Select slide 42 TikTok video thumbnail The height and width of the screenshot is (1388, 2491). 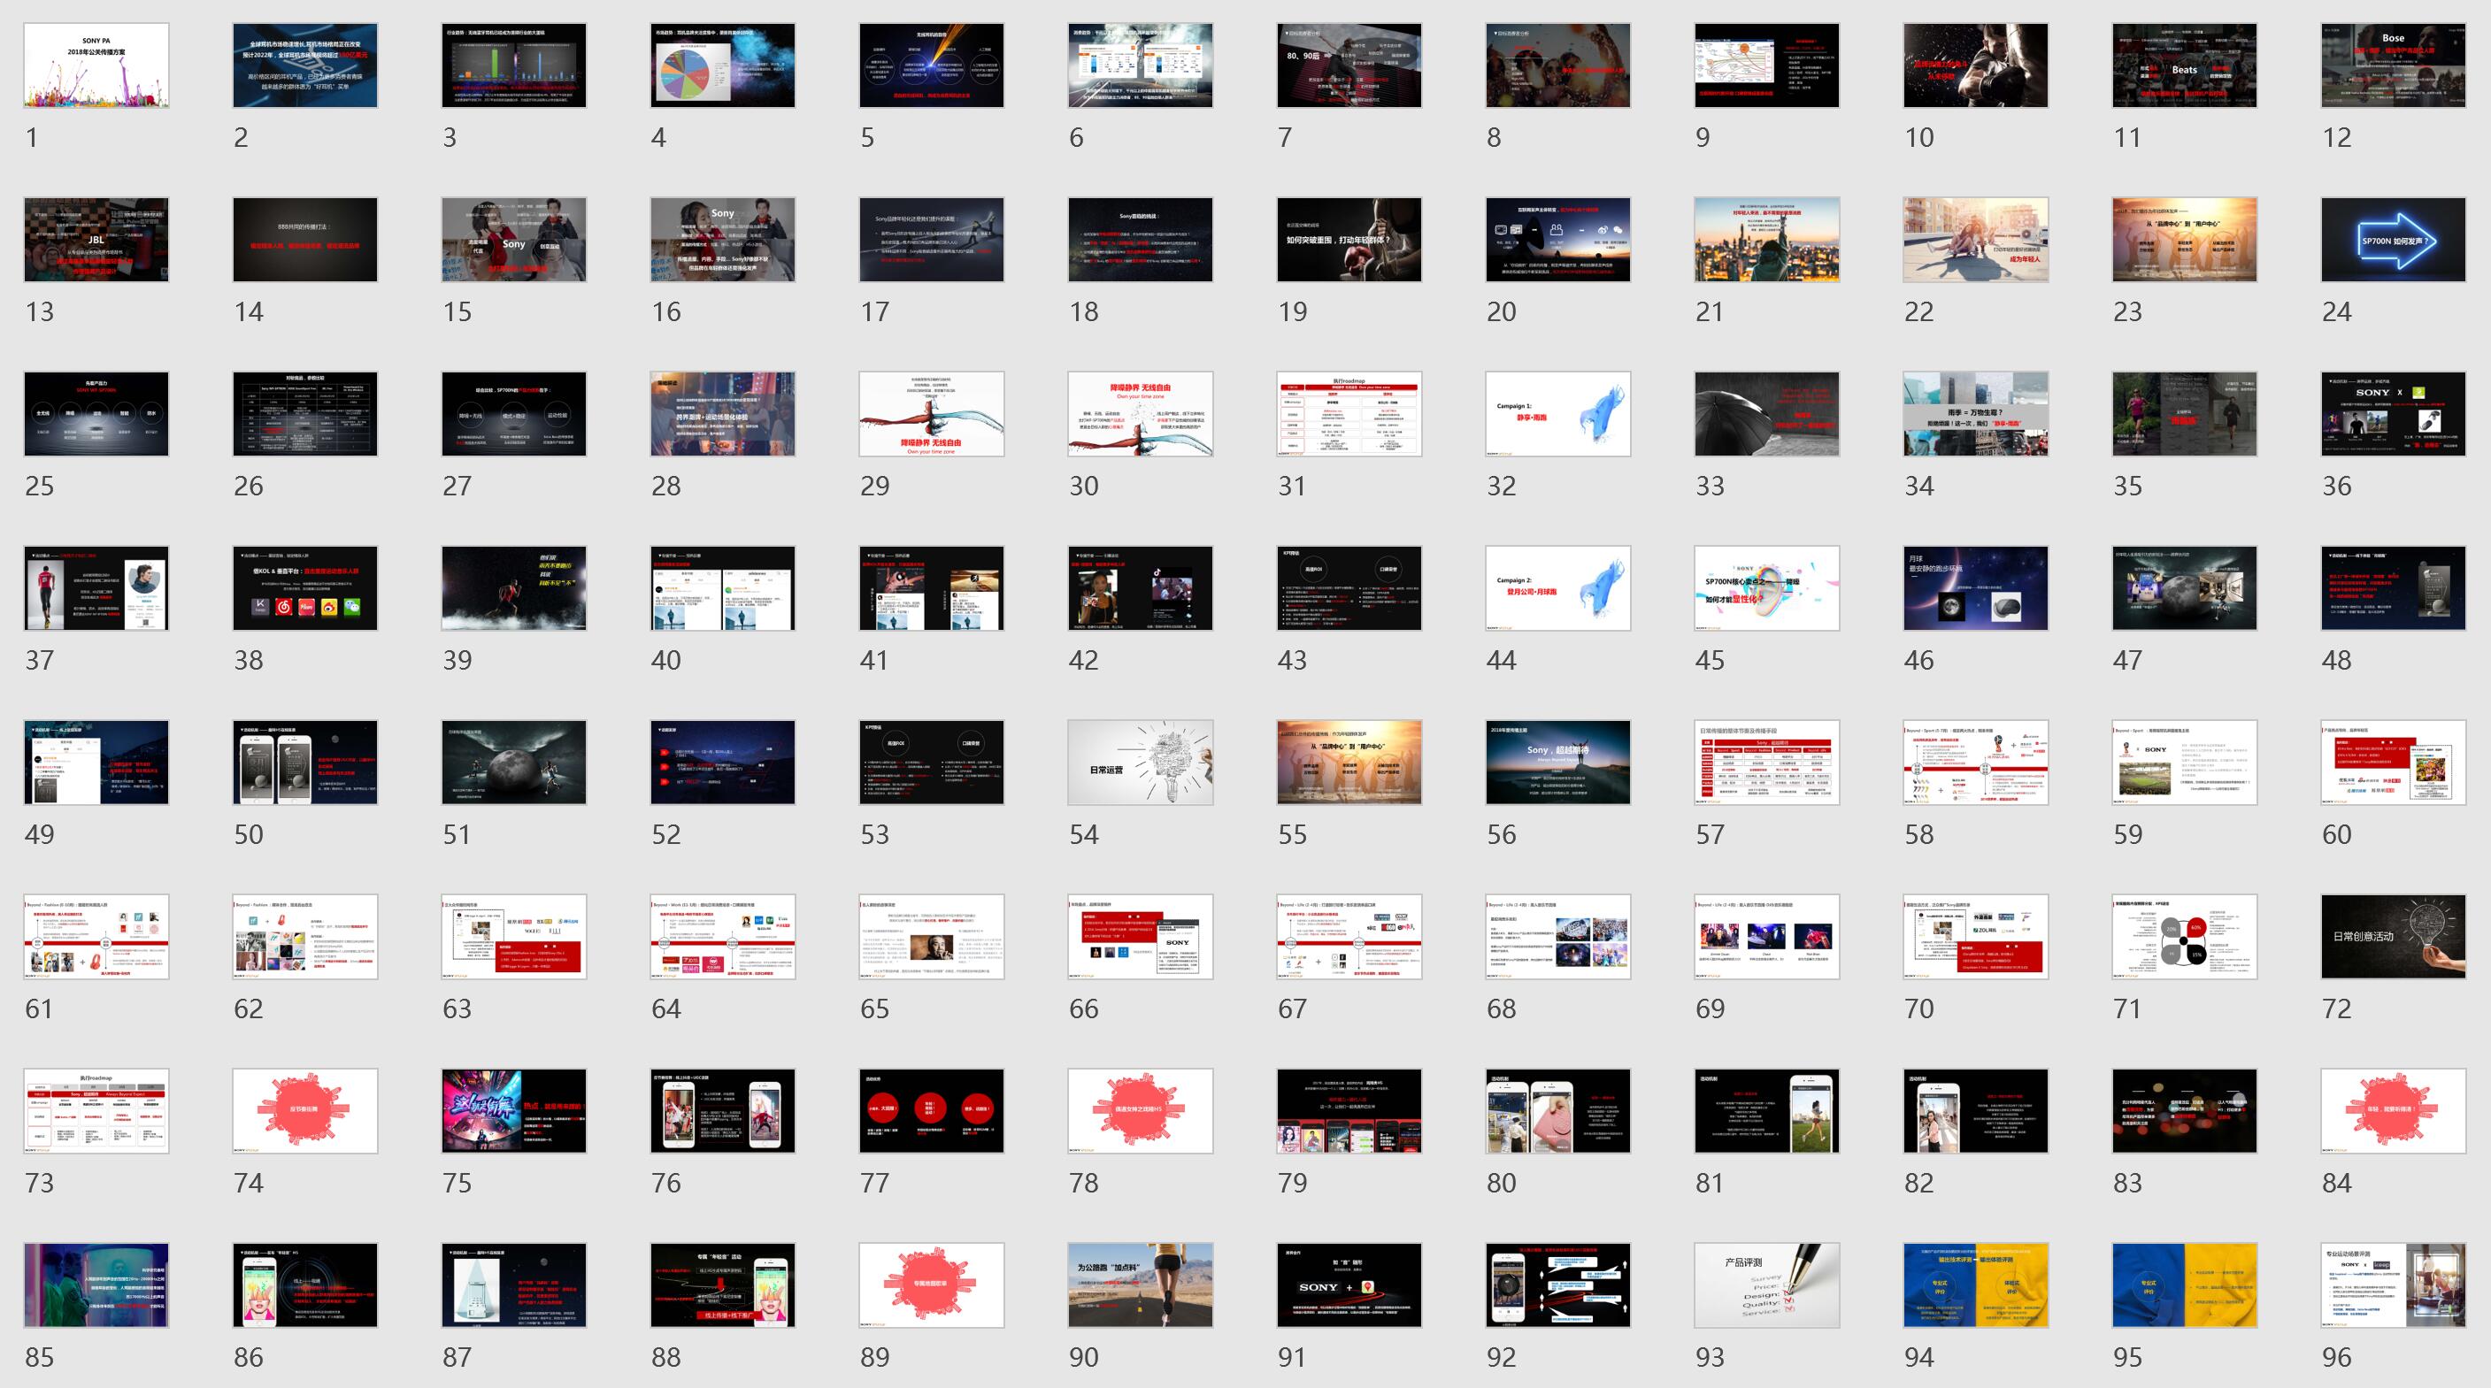[1141, 588]
